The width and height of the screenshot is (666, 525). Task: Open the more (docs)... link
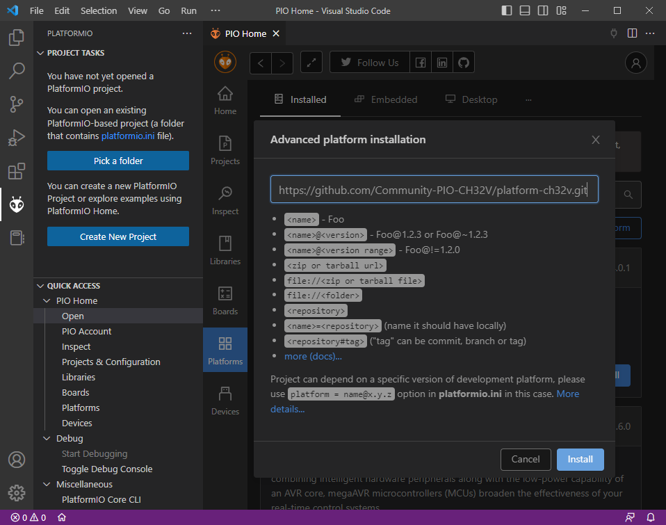(x=313, y=356)
